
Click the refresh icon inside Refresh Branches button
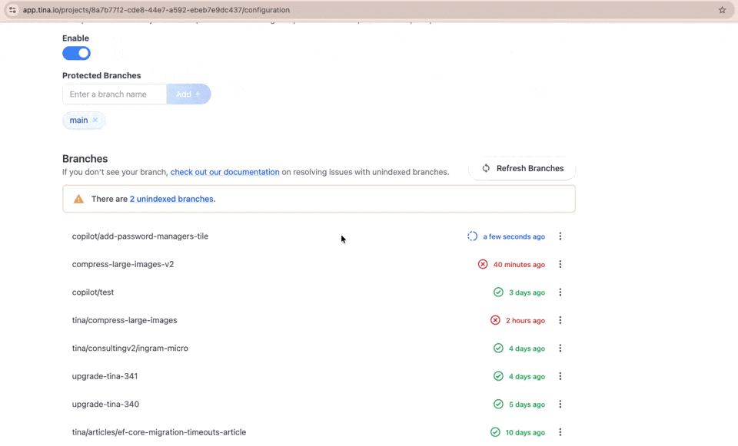[486, 168]
